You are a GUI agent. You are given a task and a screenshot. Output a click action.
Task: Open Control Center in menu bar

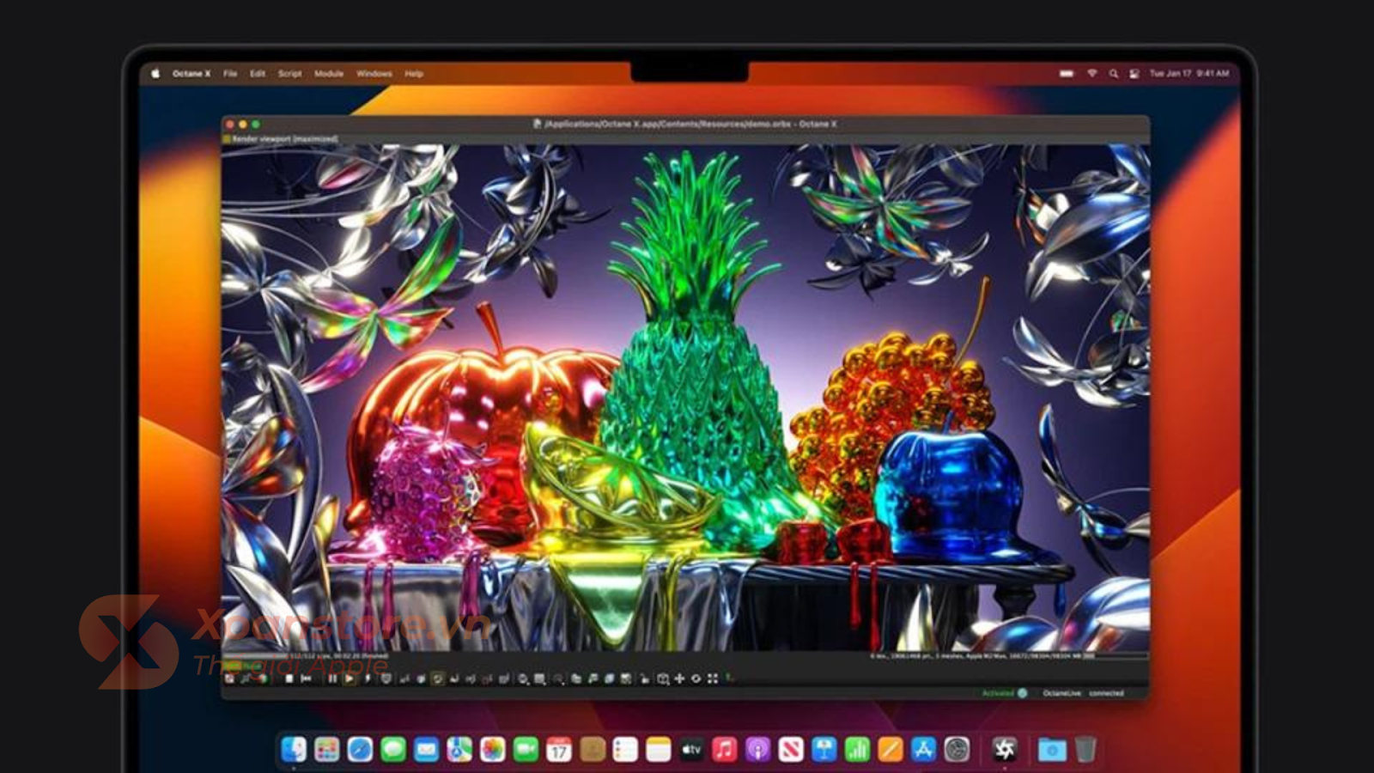pos(1134,74)
